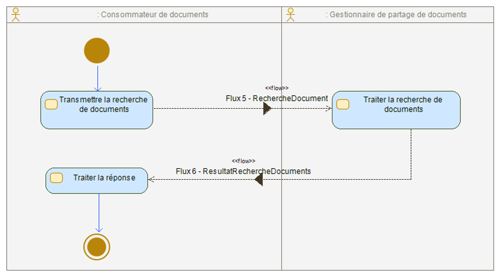Viewport: 501px width, 277px height.
Task: Click yellow icon in Traiter la recherche de documents
Action: [343, 104]
